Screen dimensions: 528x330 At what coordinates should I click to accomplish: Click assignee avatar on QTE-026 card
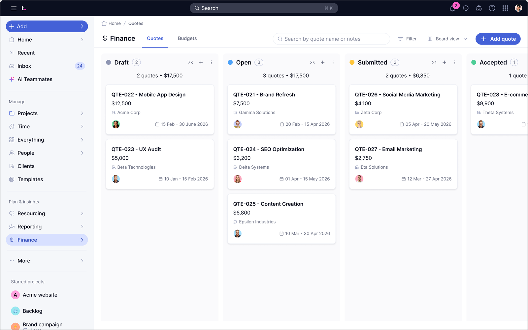[359, 124]
